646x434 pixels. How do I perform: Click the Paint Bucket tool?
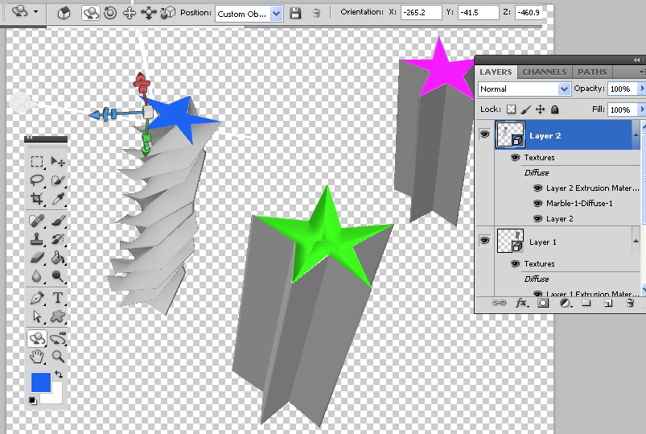tap(58, 258)
